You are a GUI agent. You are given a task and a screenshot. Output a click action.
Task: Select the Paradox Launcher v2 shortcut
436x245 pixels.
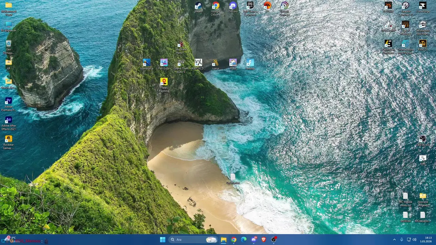click(405, 9)
